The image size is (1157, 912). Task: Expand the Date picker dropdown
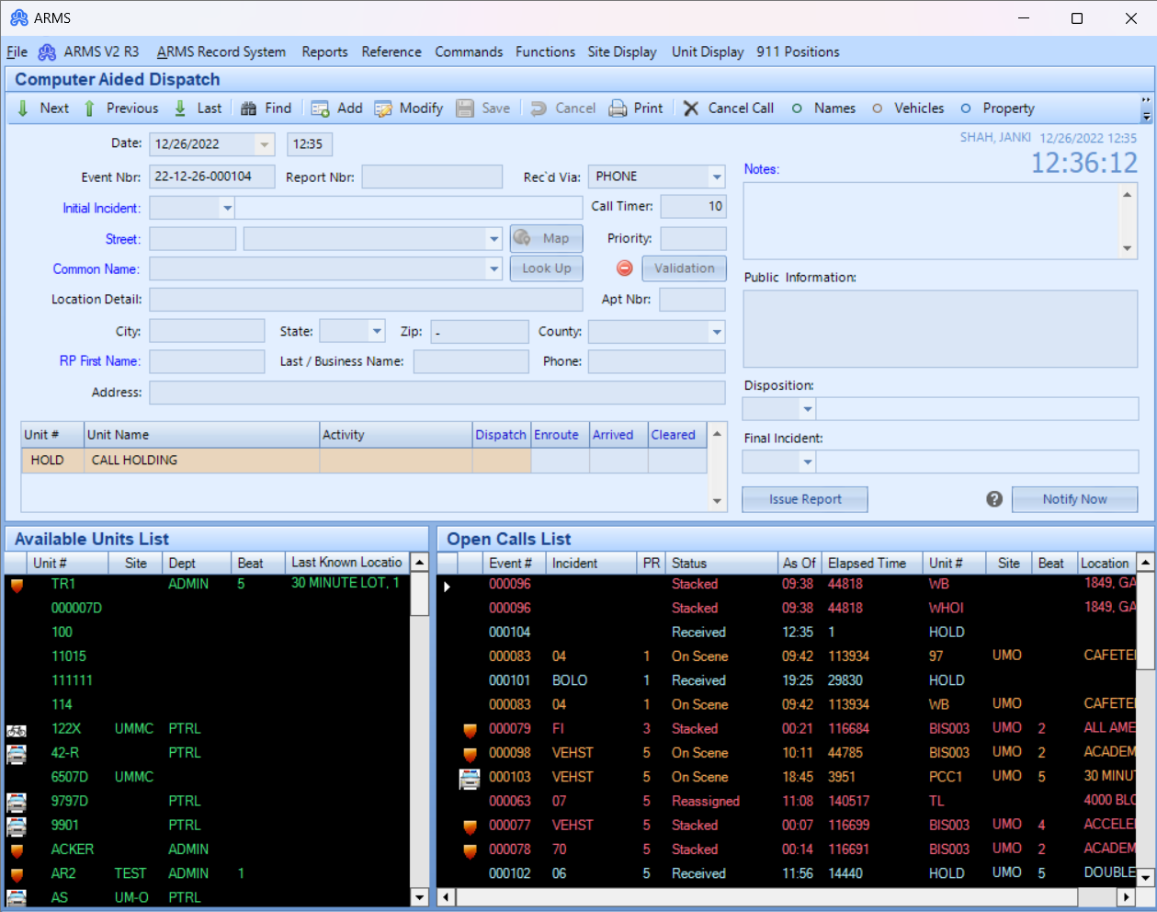265,143
